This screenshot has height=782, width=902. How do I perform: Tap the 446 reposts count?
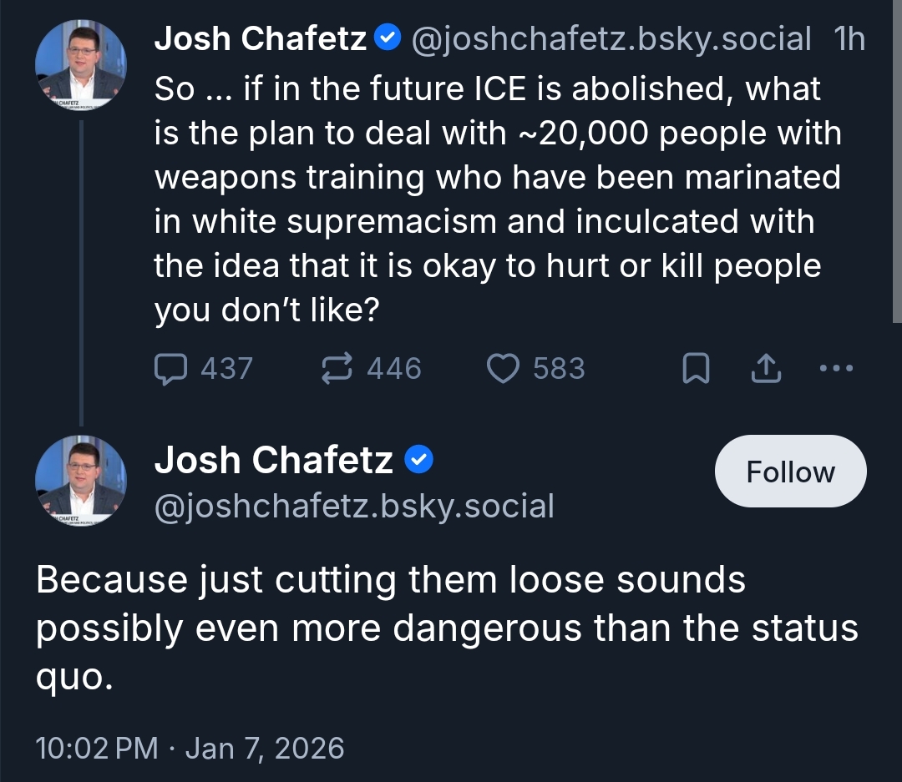click(x=394, y=369)
